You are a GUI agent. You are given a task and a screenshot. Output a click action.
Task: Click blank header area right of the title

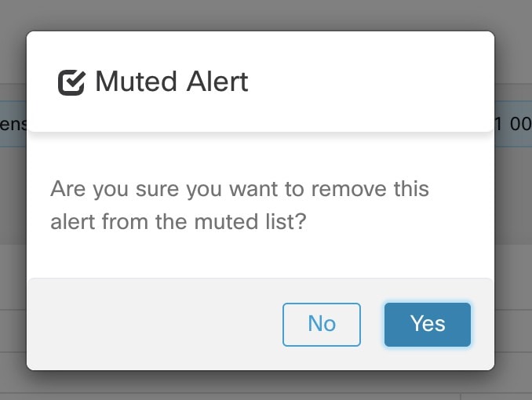tap(369, 82)
